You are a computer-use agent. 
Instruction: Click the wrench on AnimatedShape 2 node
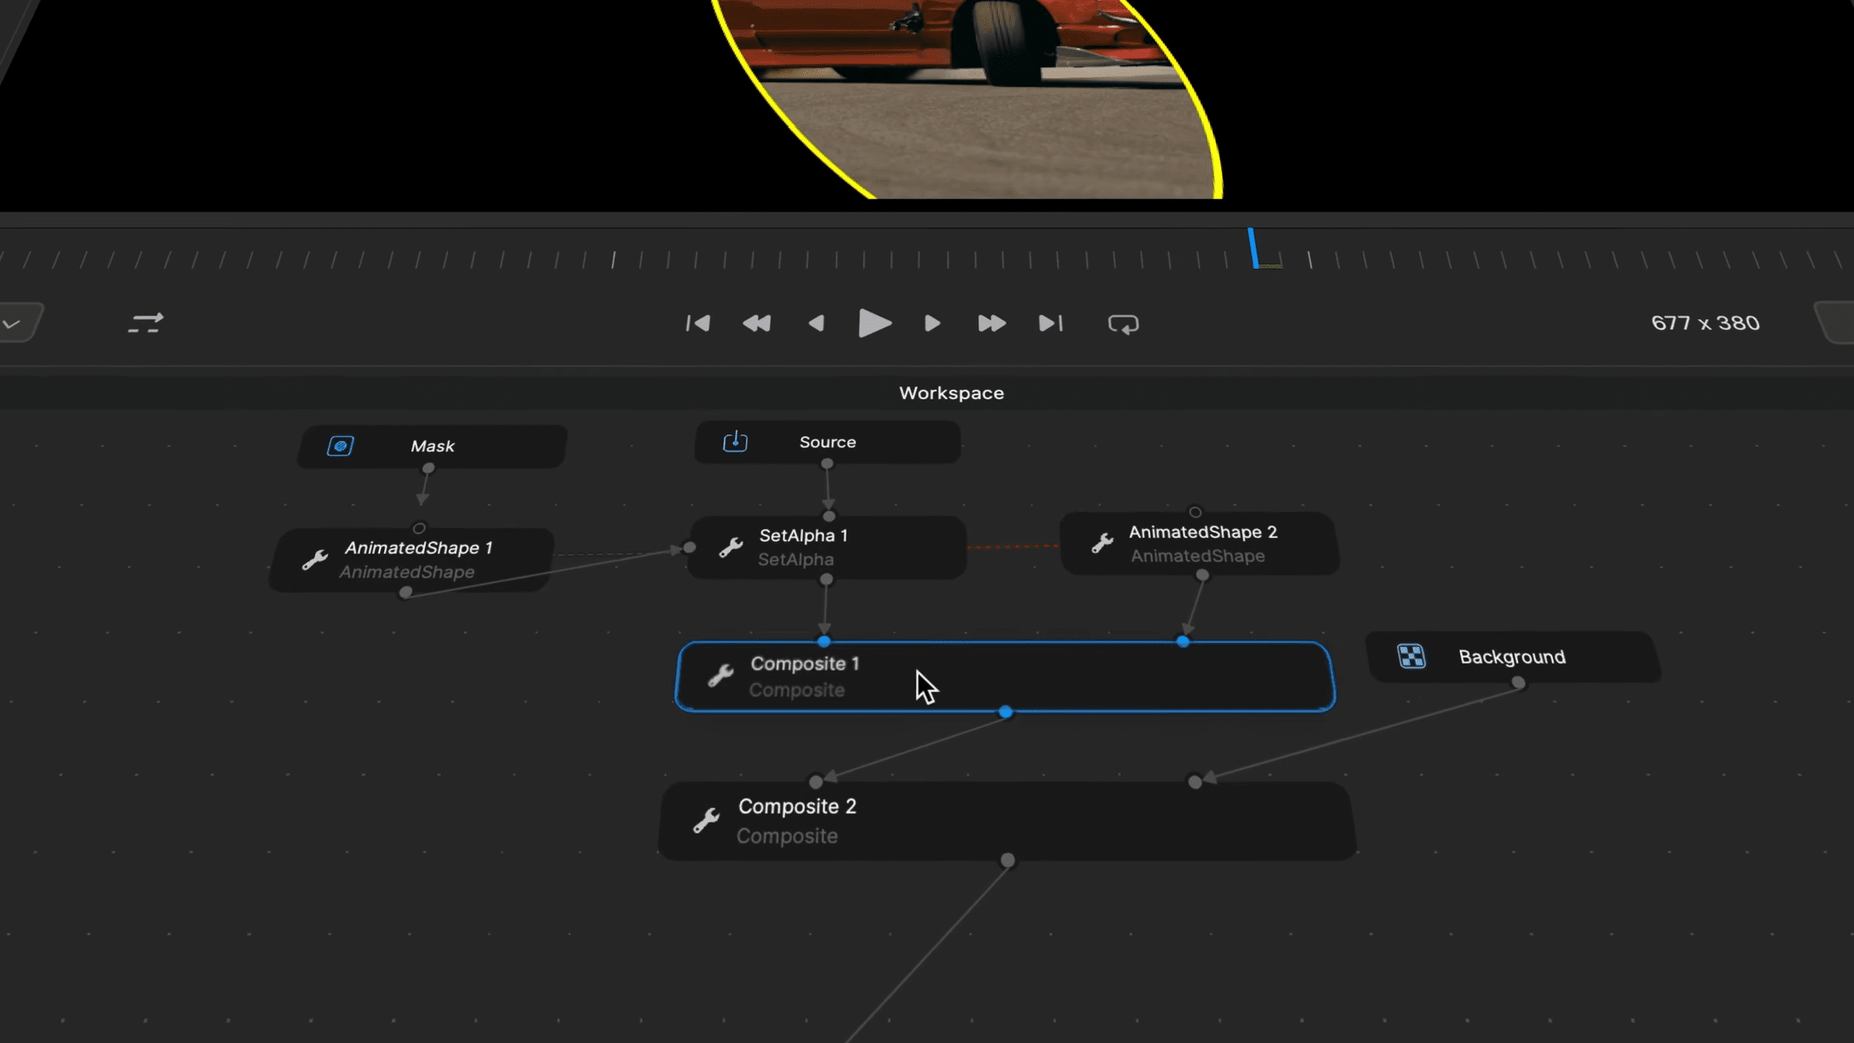click(1102, 543)
